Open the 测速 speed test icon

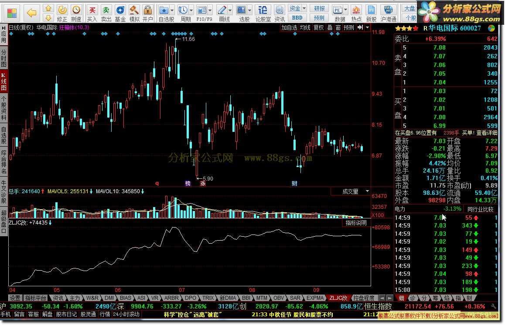[76, 13]
